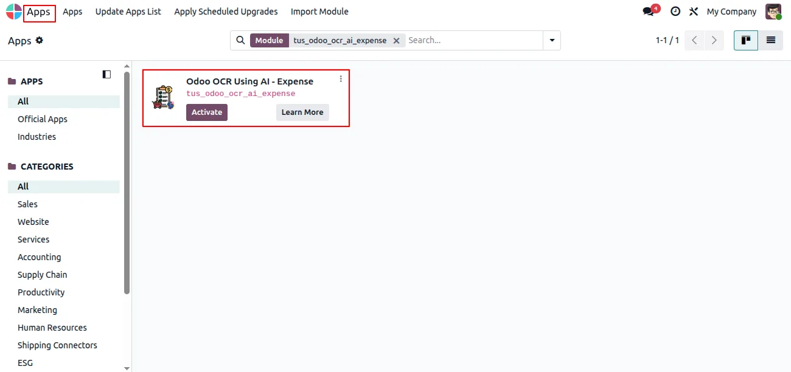791x372 pixels.
Task: Collapse the sidebar panel icon
Action: [106, 74]
